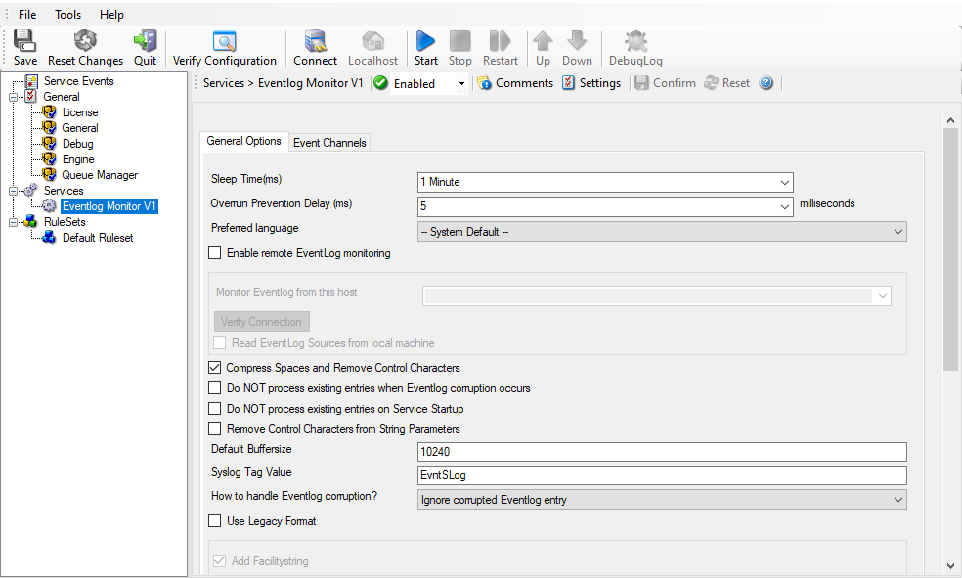This screenshot has width=962, height=578.
Task: Open the DebugLog bug icon
Action: pyautogui.click(x=635, y=41)
